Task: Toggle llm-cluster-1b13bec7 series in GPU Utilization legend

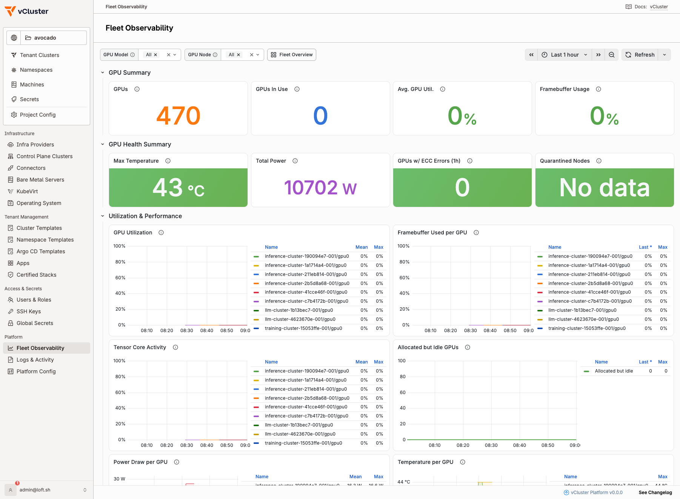Action: [x=299, y=310]
